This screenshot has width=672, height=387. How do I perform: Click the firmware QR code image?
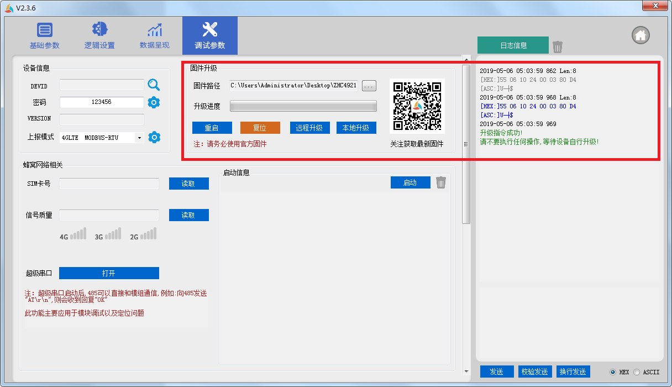(417, 106)
